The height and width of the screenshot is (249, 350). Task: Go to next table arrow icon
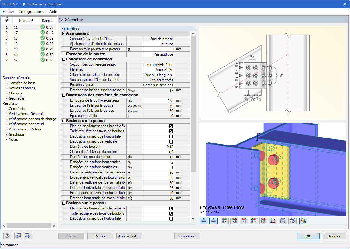tap(28, 236)
